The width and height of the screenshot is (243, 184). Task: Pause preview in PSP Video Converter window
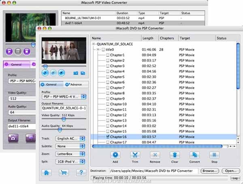point(18,51)
